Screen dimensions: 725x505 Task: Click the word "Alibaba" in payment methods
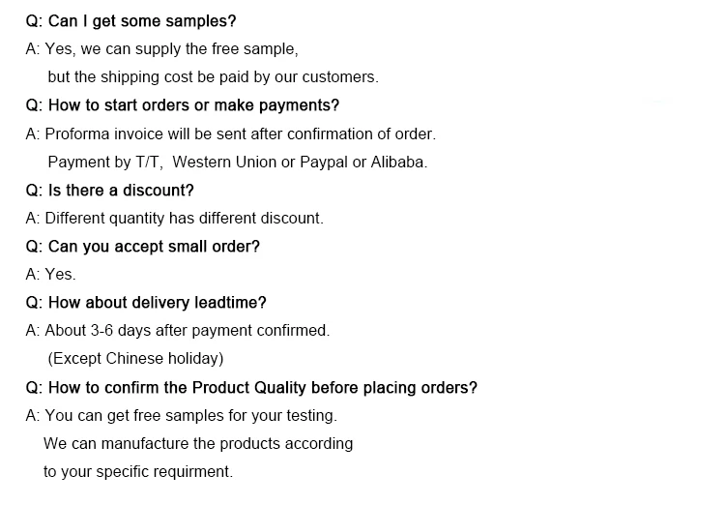[x=399, y=162]
